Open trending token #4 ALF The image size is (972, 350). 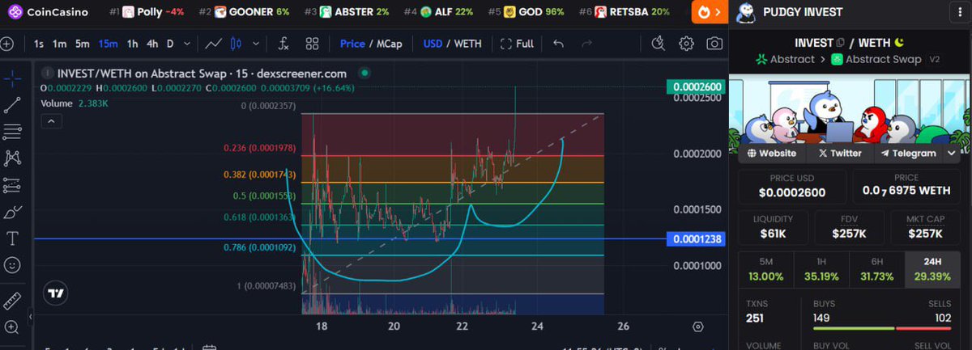click(438, 12)
